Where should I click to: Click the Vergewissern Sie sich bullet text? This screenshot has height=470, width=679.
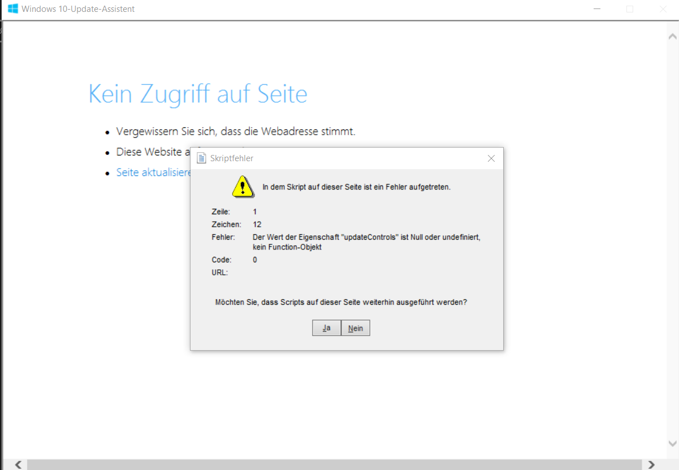(236, 131)
